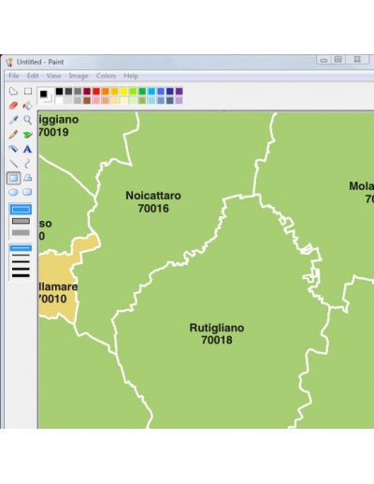374x484 pixels.
Task: Pick the dark red maroon swatch
Action: [x=87, y=91]
